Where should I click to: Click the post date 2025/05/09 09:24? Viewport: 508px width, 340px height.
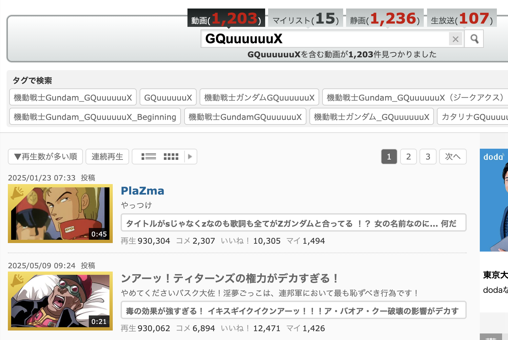pos(42,265)
